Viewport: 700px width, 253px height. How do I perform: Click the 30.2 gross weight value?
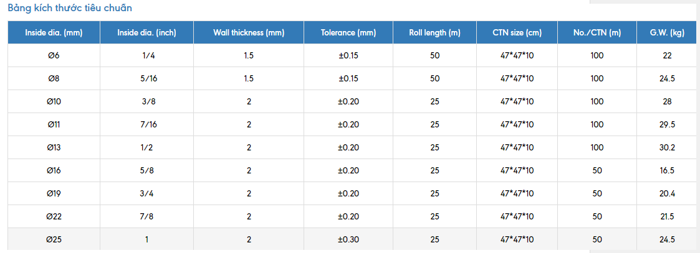tap(667, 147)
